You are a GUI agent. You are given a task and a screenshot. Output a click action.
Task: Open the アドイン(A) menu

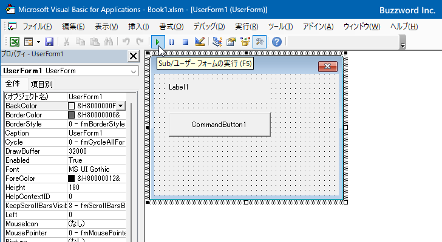(318, 27)
